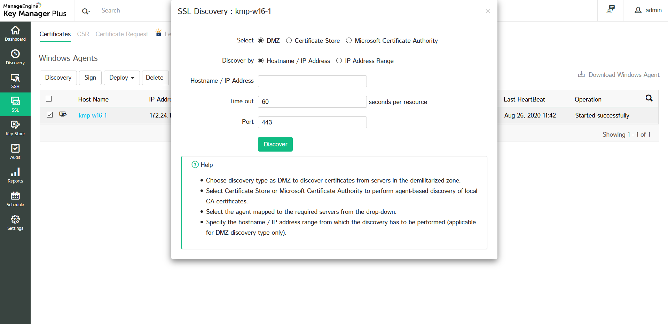Select the Certificate Store radio option

(x=289, y=40)
